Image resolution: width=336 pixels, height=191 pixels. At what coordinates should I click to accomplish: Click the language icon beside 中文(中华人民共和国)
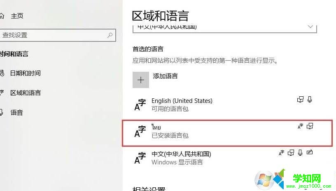[x=140, y=158]
